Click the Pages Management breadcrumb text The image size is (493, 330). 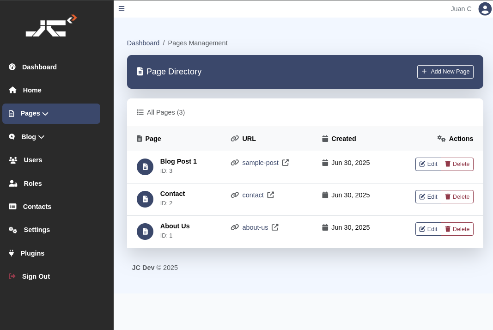(197, 43)
